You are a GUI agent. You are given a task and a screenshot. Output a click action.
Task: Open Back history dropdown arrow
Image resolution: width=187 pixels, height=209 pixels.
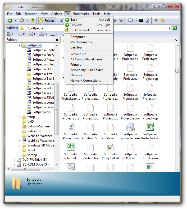click(16, 20)
